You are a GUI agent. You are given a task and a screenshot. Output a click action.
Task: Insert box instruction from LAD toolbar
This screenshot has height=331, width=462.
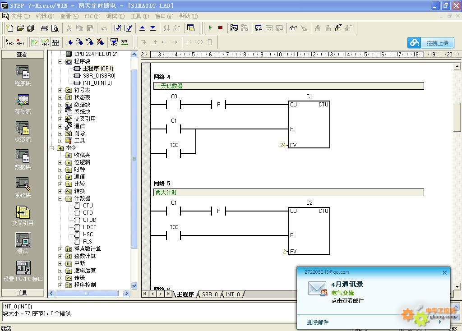(209, 42)
